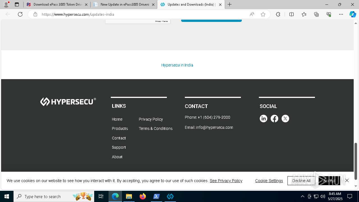Open Contact footer link
The width and height of the screenshot is (359, 202).
[119, 138]
